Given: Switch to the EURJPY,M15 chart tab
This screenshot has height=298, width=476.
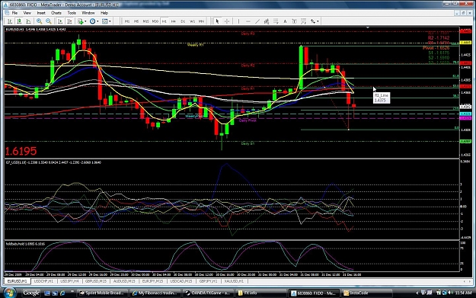Looking at the screenshot, I should click(x=152, y=281).
